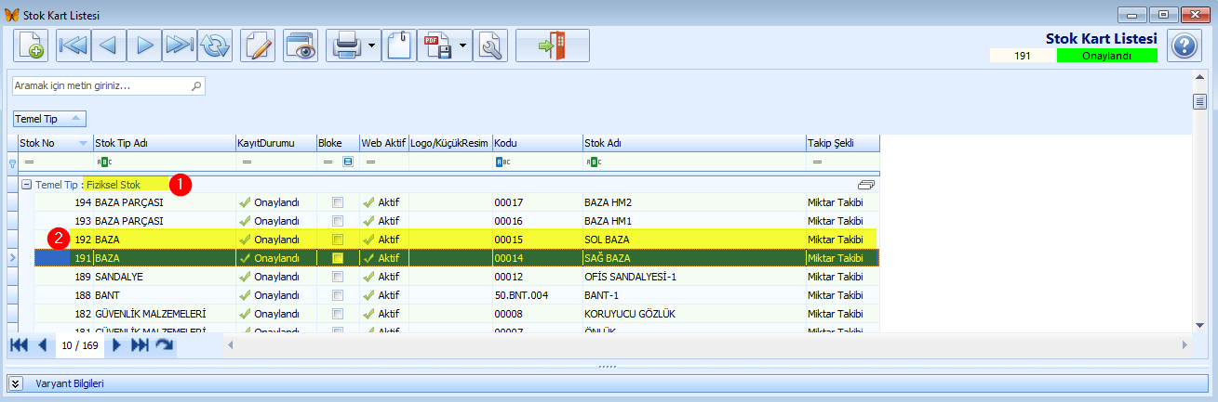The height and width of the screenshot is (402, 1218).
Task: Click the Kodu column header
Action: 537,143
